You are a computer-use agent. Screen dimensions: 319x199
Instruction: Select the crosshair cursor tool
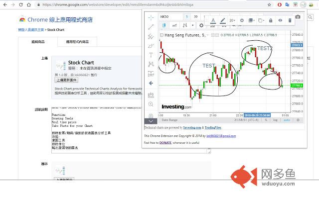click(151, 18)
